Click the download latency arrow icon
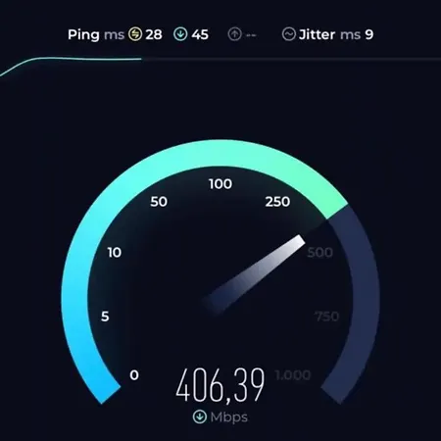Image resolution: width=441 pixels, height=441 pixels. tap(180, 34)
